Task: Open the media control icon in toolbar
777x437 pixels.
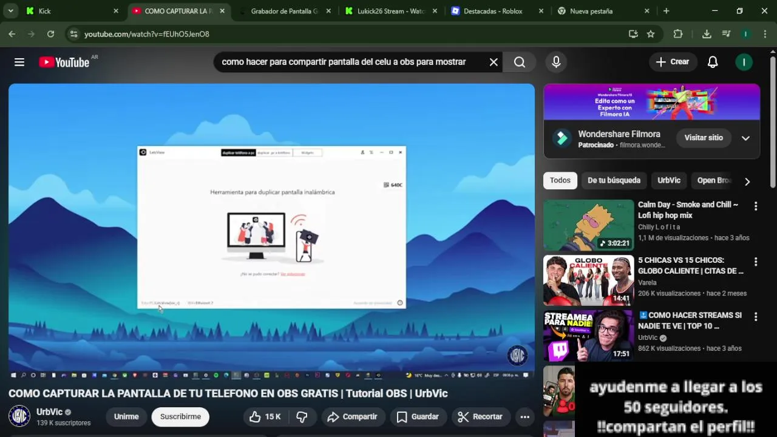Action: 726,34
